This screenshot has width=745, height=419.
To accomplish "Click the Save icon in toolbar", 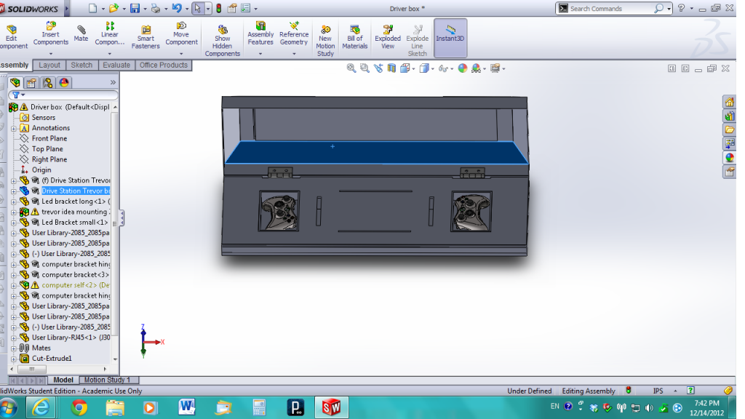I will point(135,9).
